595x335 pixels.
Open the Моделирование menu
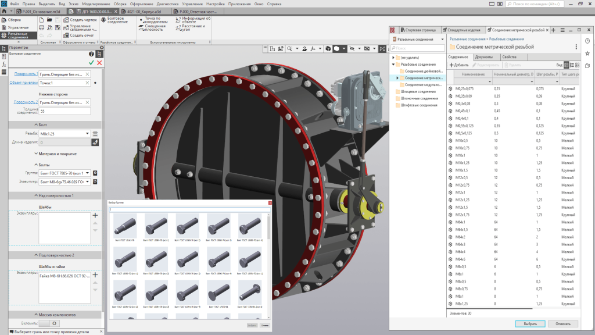pyautogui.click(x=96, y=4)
